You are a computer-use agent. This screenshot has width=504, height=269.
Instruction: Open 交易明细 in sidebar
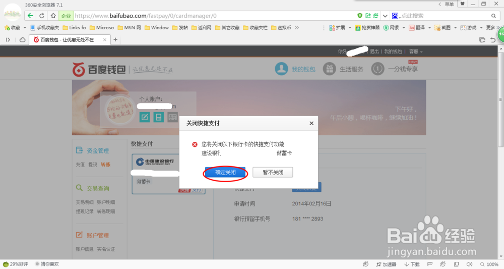tap(85, 202)
